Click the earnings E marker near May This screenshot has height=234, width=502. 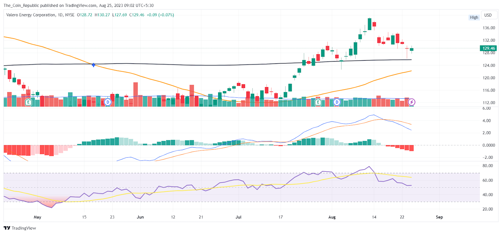pos(29,102)
